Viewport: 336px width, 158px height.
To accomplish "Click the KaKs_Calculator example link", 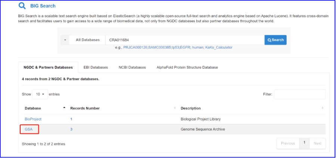I will [x=218, y=47].
